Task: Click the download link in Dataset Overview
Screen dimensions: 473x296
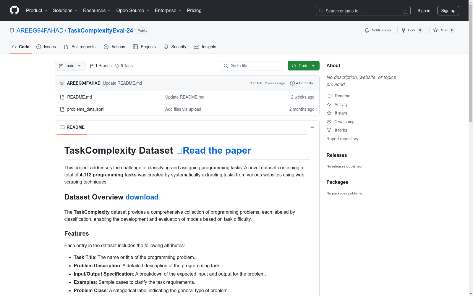Action: 142,197
